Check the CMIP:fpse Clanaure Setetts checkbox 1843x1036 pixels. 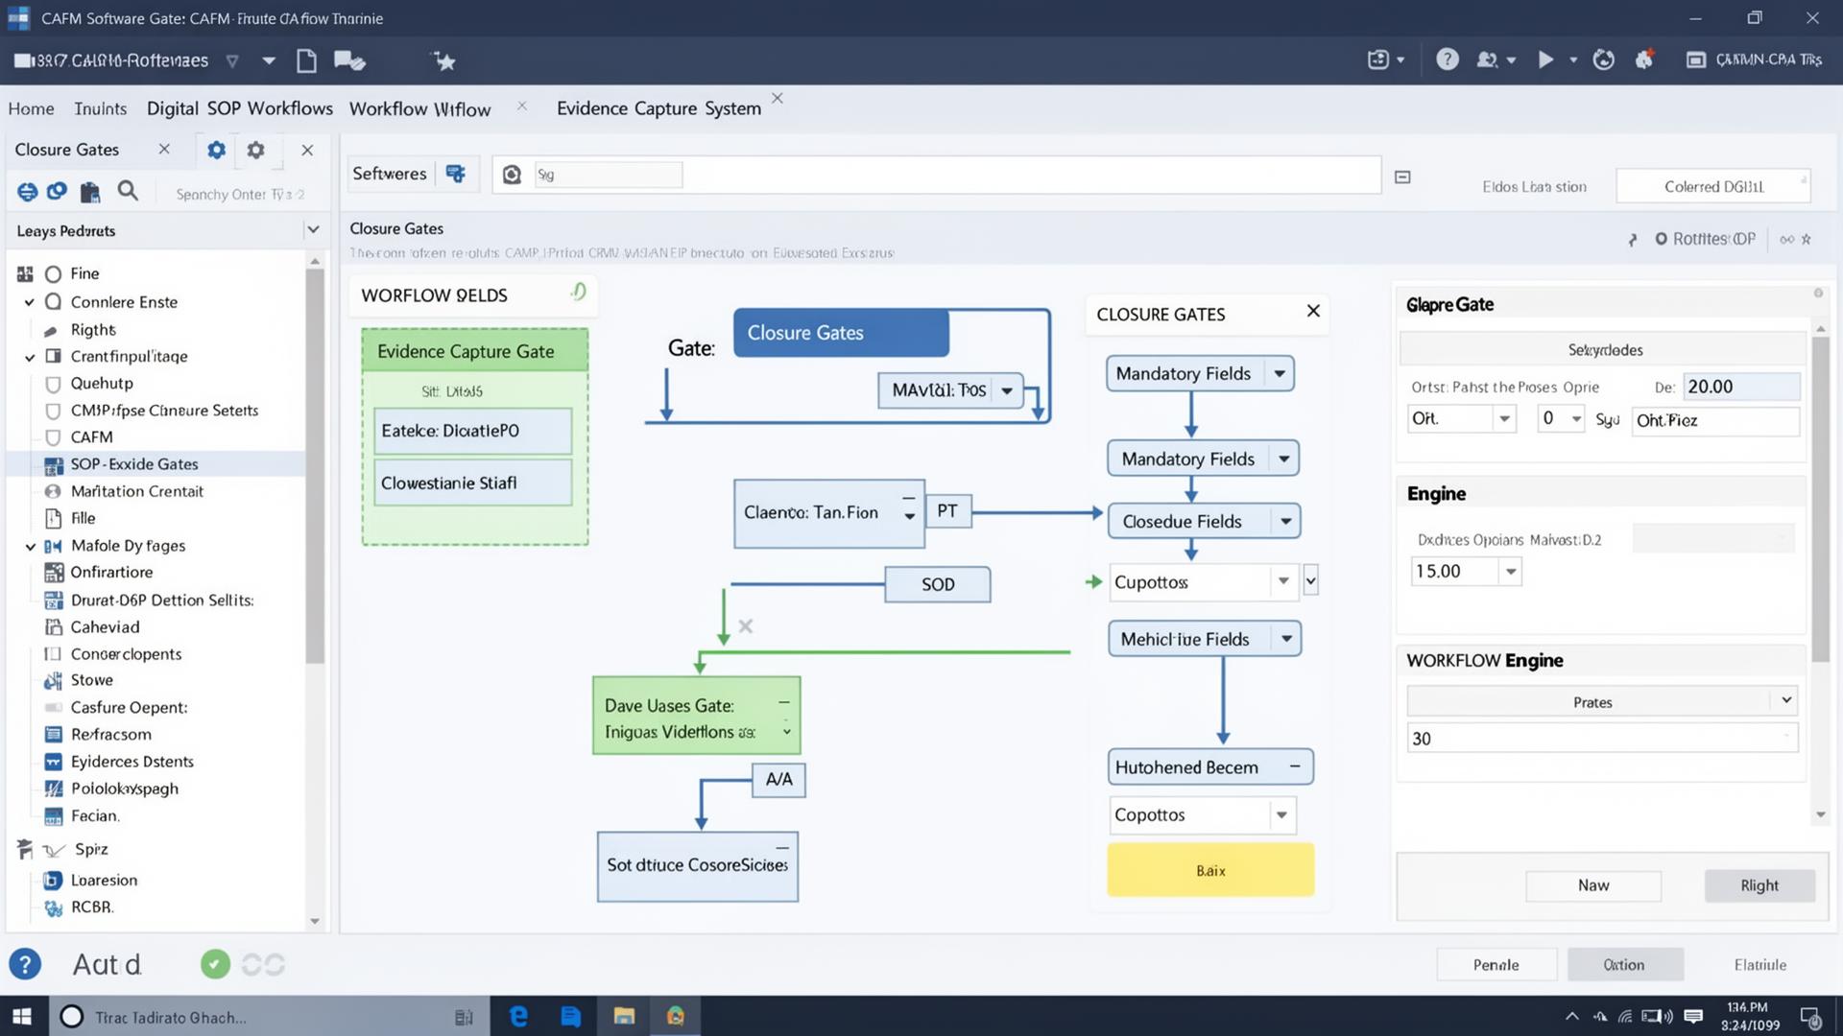click(x=54, y=411)
